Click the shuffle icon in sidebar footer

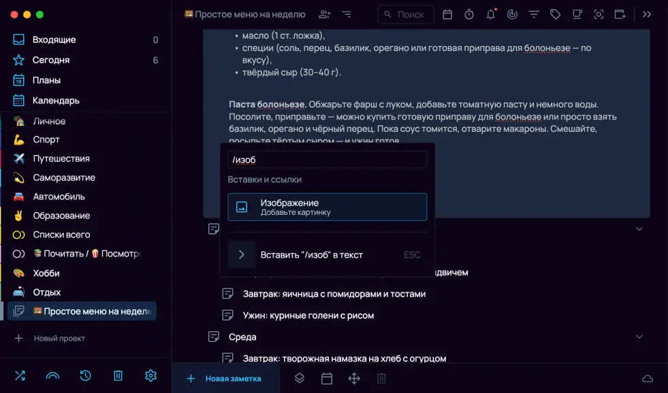[x=20, y=375]
